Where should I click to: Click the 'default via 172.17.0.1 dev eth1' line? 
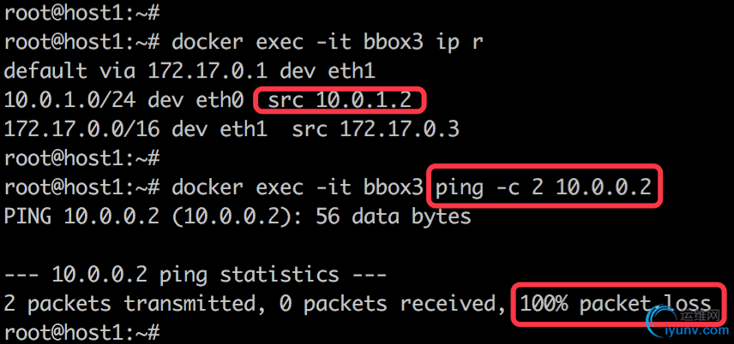[190, 71]
